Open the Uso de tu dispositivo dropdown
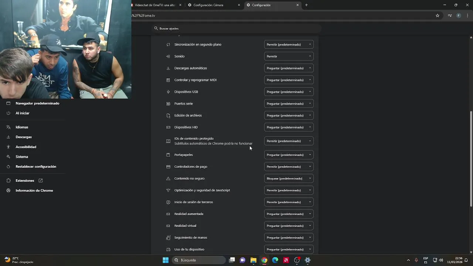 (289, 249)
